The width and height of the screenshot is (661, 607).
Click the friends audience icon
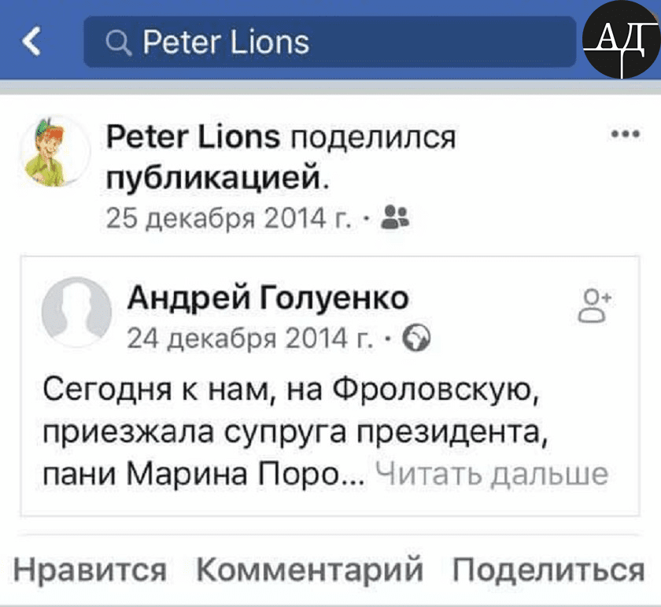tap(393, 216)
